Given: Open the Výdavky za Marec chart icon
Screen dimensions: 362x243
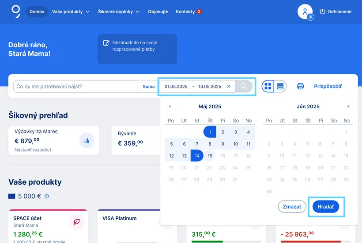Looking at the screenshot, I should pyautogui.click(x=87, y=140).
